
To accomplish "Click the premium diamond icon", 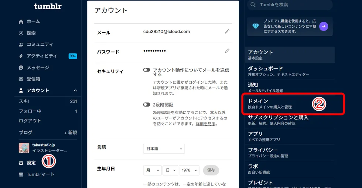I will [x=256, y=26].
